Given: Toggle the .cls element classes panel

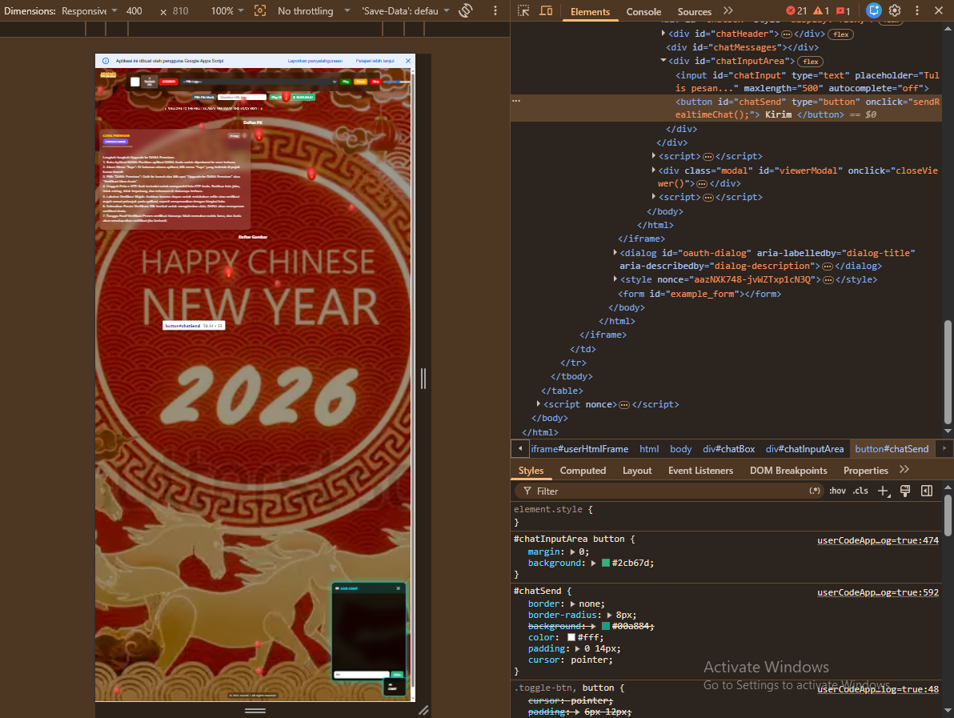Looking at the screenshot, I should tap(860, 491).
